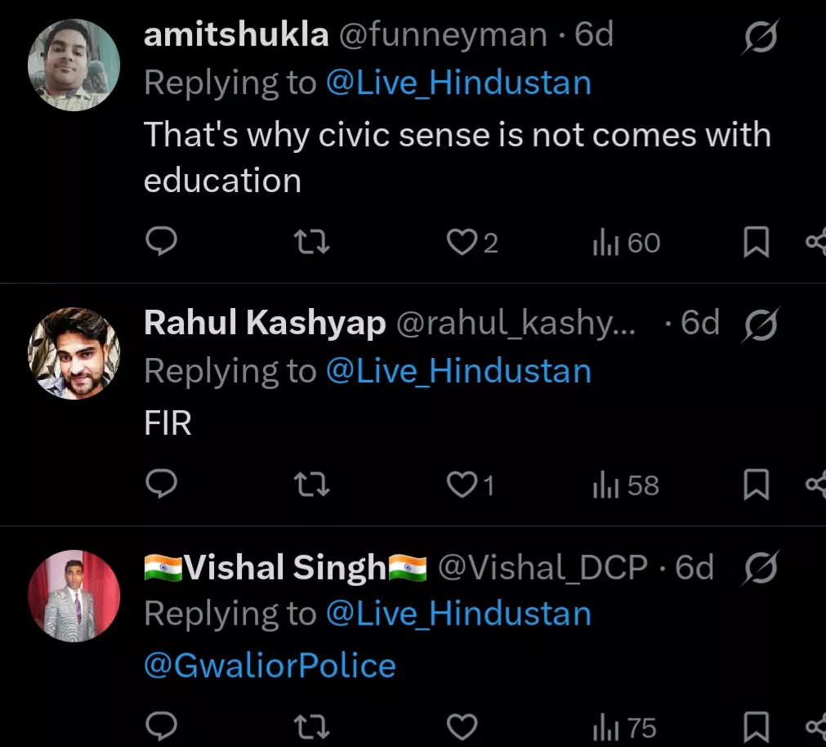Viewport: 826px width, 747px height.
Task: Like Rahul Kashyap's FIR tweet
Action: pyautogui.click(x=462, y=485)
